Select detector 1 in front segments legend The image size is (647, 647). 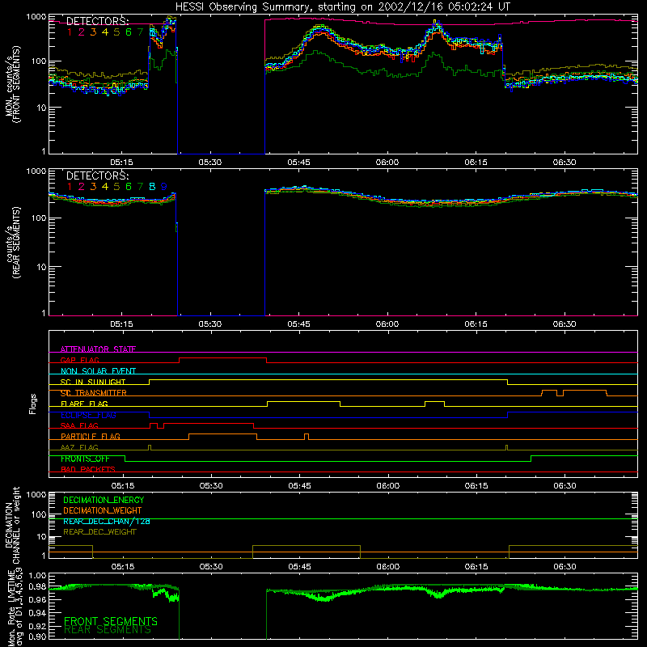70,32
